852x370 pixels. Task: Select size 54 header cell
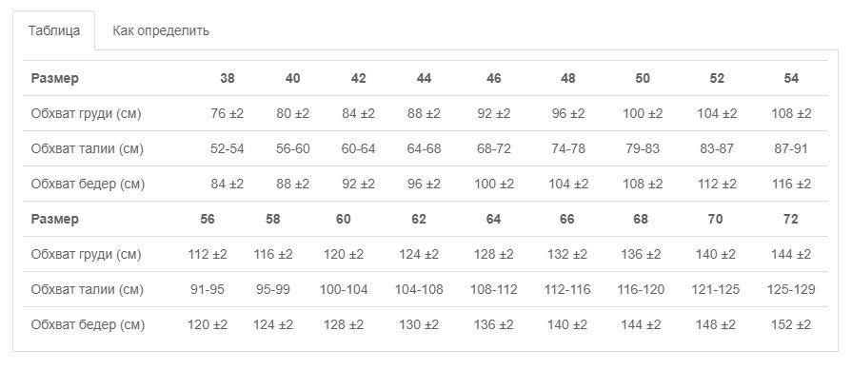[x=791, y=78]
